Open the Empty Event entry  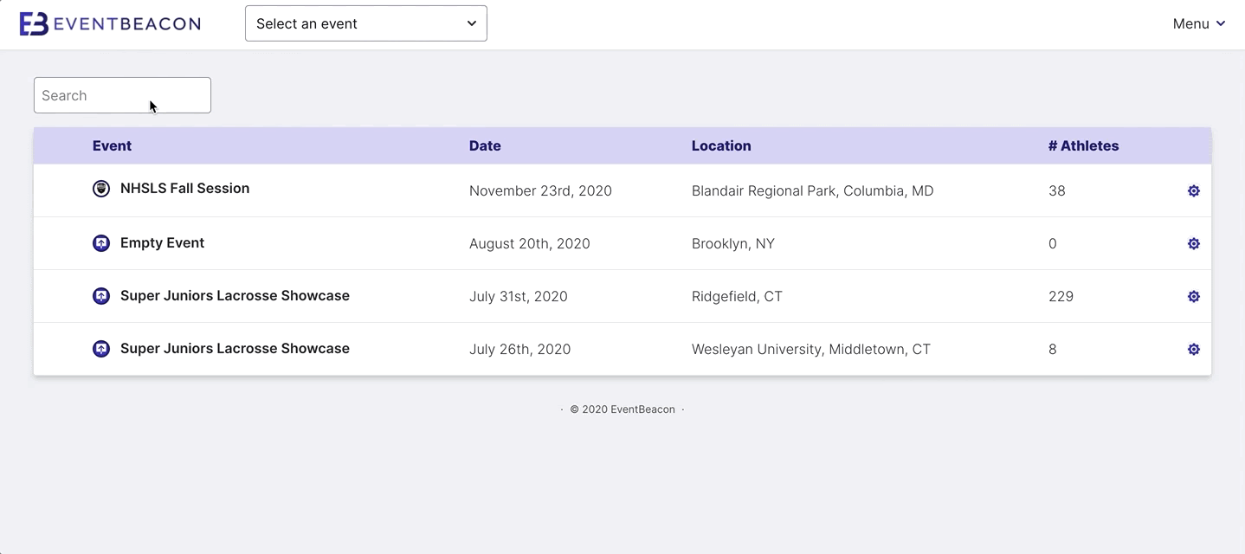point(162,243)
